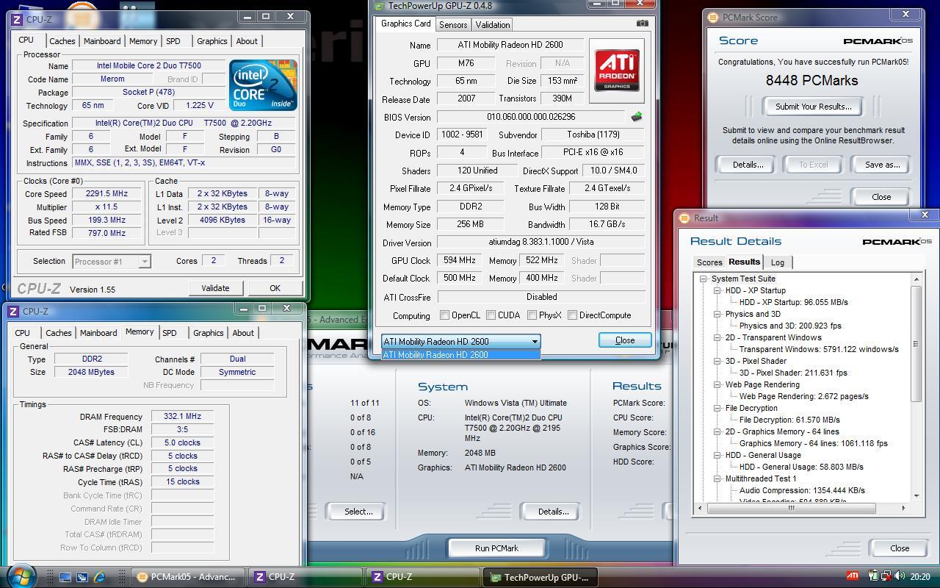940x588 pixels.
Task: Click Save as... in PCMark Score
Action: [x=882, y=165]
